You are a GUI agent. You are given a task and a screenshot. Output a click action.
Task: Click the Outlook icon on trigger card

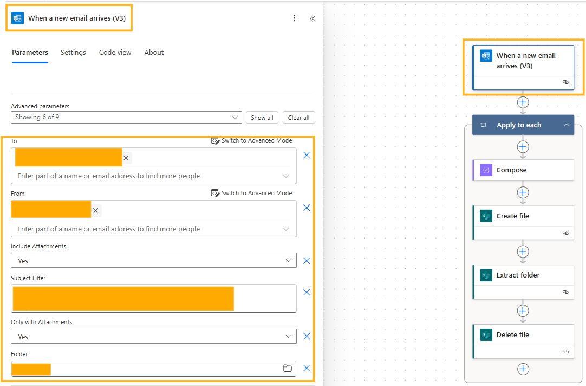(486, 56)
